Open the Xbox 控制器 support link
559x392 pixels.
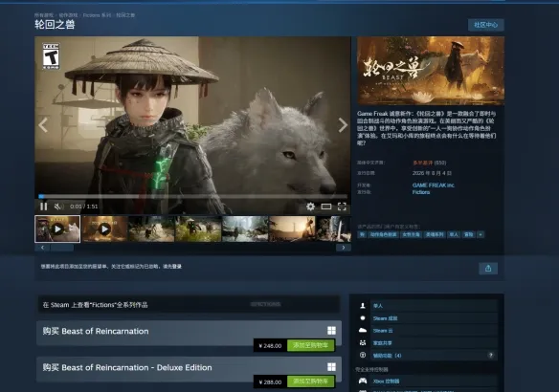point(386,381)
